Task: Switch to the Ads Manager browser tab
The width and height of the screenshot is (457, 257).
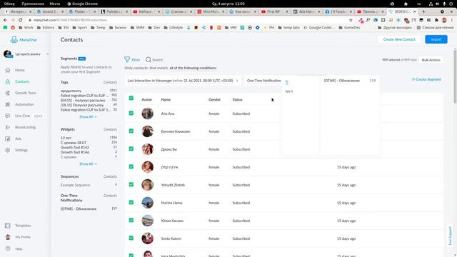Action: pos(306,11)
